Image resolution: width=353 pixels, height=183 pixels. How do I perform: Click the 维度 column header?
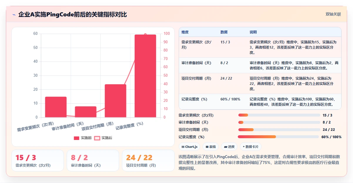pyautogui.click(x=185, y=32)
